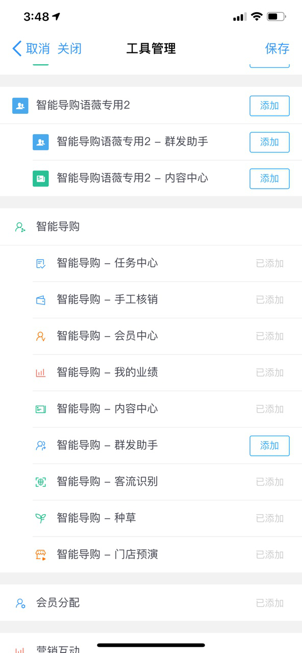Tap the 任务中心 checklist icon
302x653 pixels.
41,263
